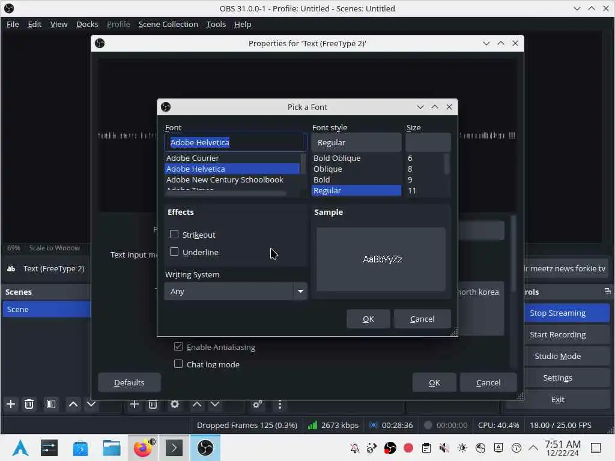615x461 pixels.
Task: Open the Edit menu
Action: [34, 24]
